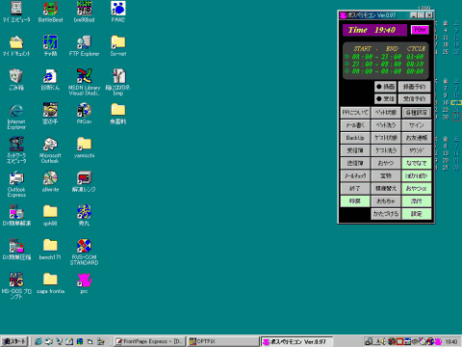Select the Recycle Bin icon
Image resolution: width=462 pixels, height=347 pixels.
coord(16,79)
